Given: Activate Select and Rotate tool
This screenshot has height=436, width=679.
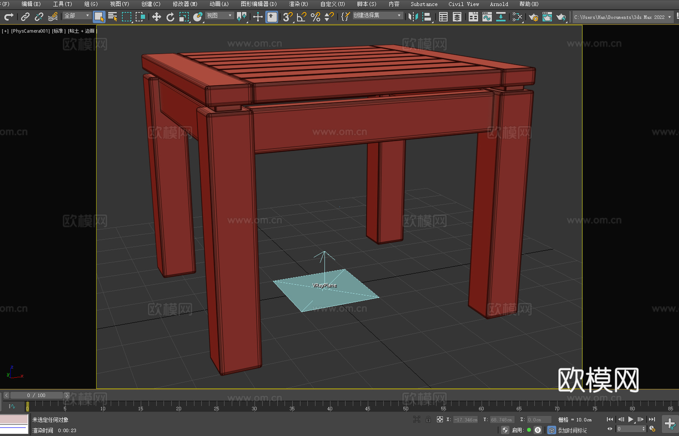Looking at the screenshot, I should coord(170,17).
